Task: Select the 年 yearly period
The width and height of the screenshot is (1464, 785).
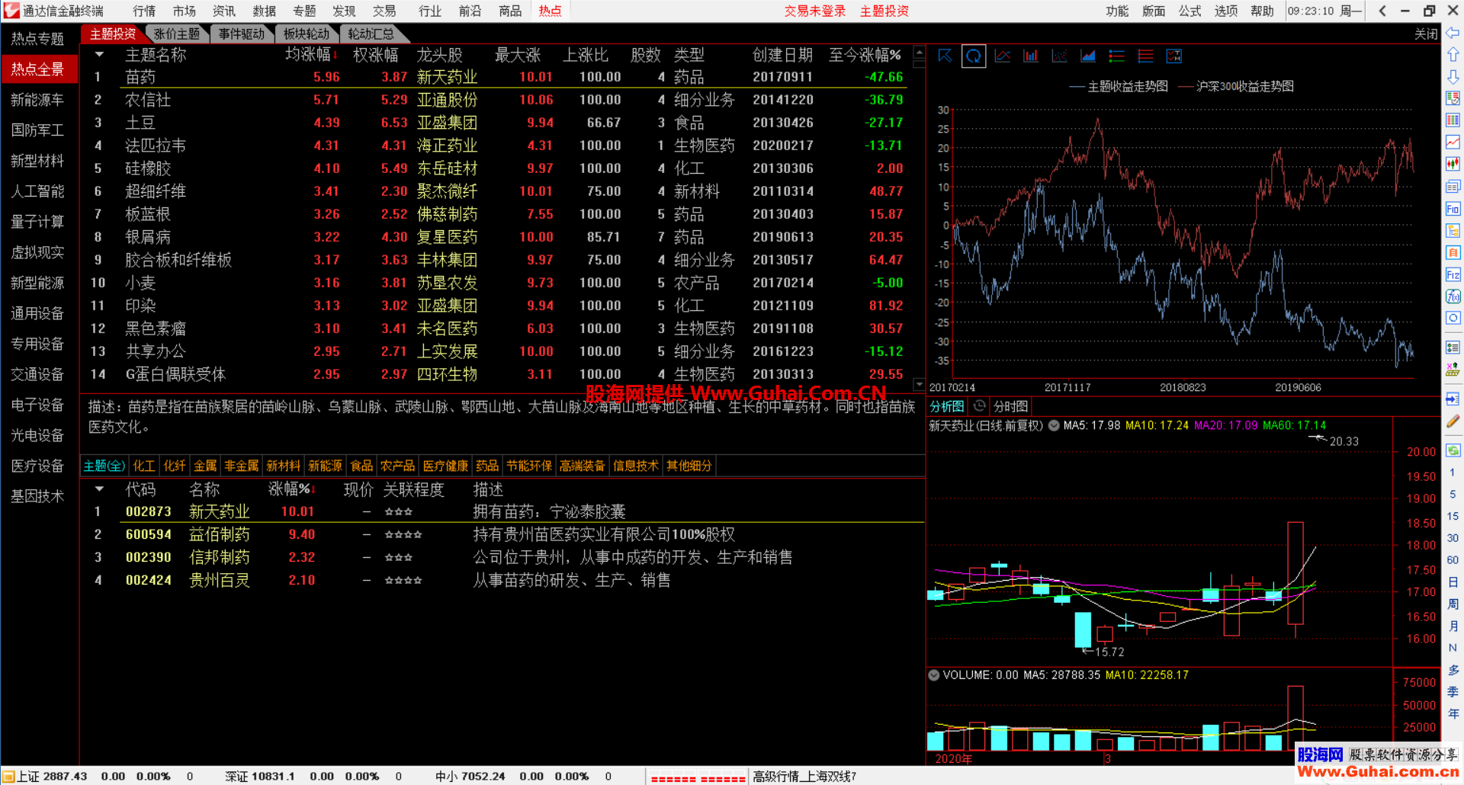Action: (1453, 714)
